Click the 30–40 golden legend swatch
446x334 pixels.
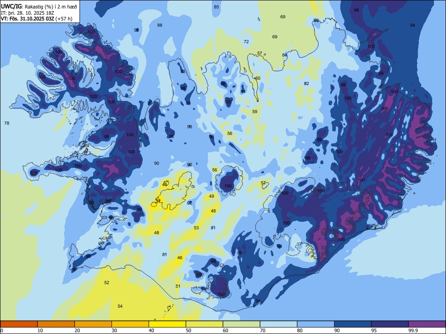pos(130,324)
